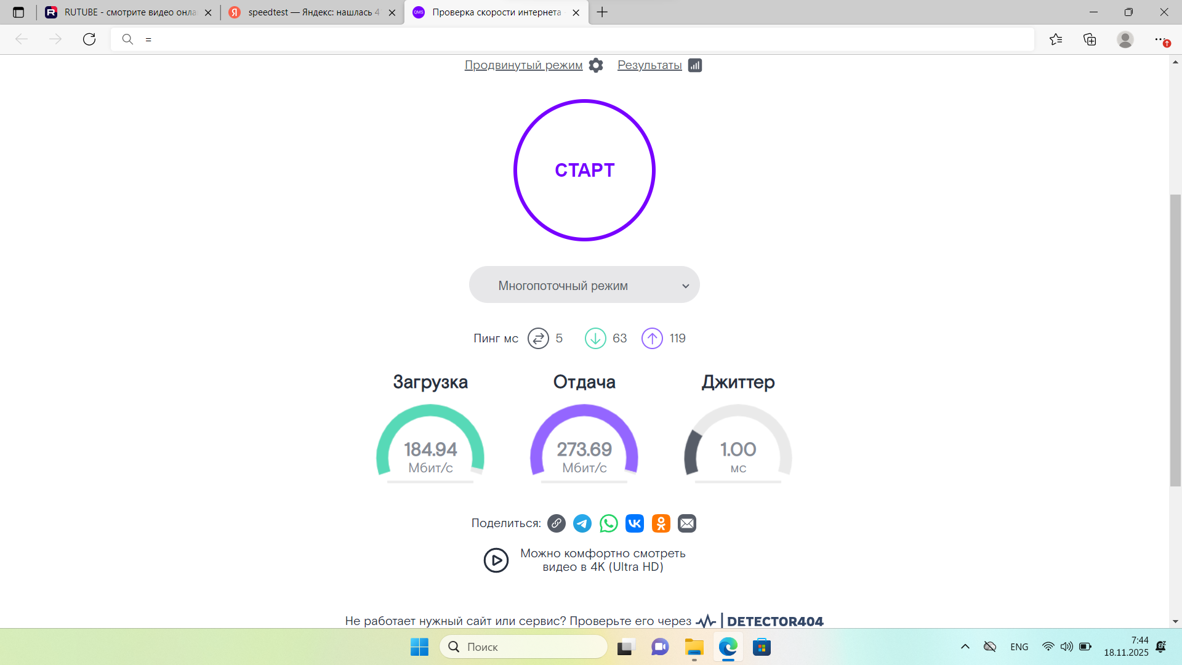Screen dimensions: 1182x665
Task: Share result via VK icon
Action: click(x=634, y=523)
